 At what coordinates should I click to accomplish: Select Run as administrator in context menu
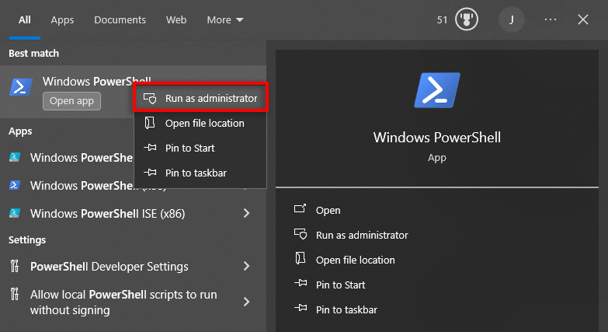pos(201,99)
